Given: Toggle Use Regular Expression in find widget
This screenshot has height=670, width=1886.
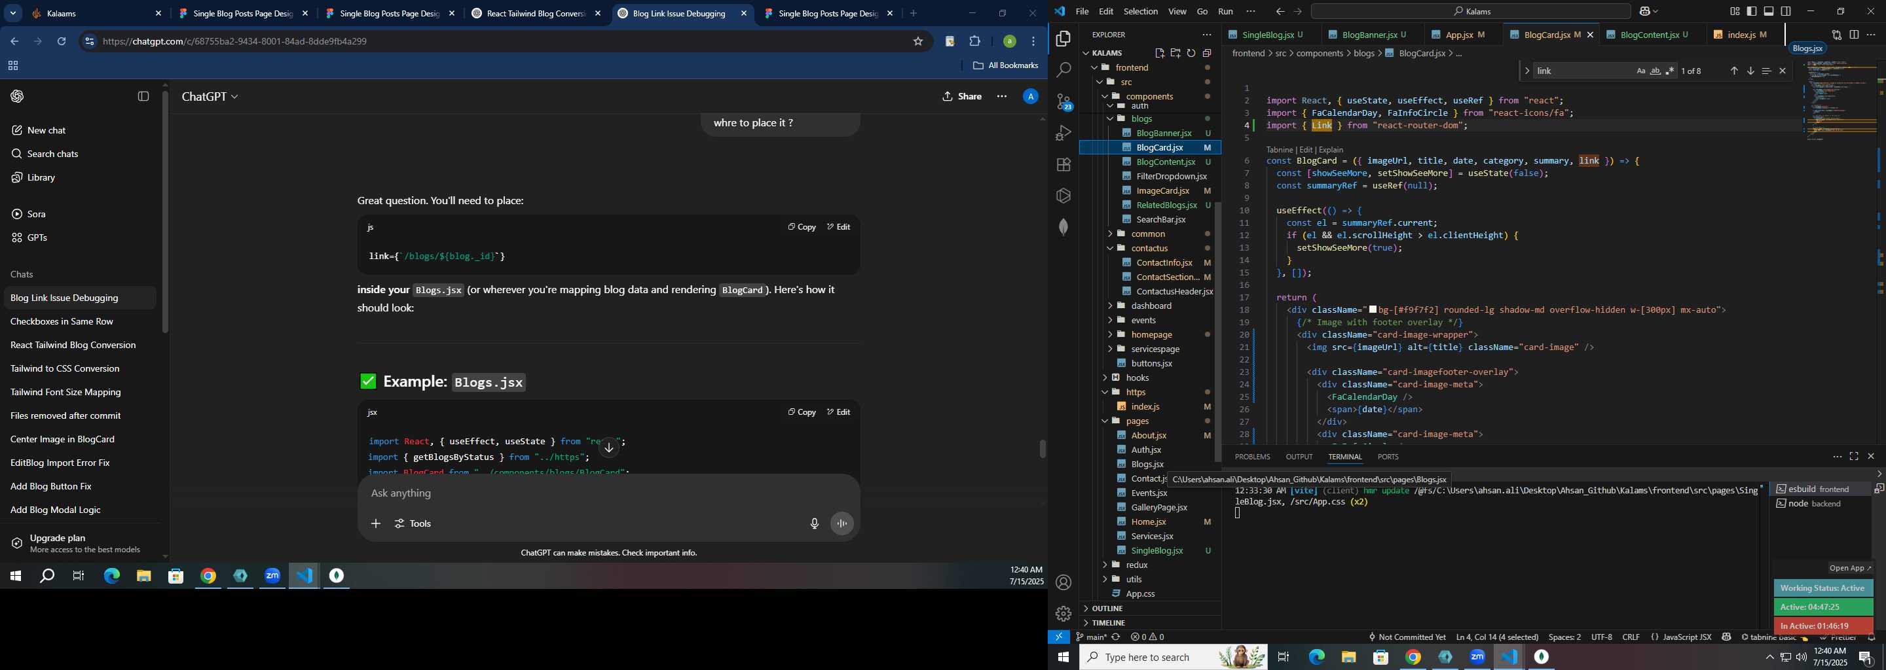Looking at the screenshot, I should click(1670, 71).
